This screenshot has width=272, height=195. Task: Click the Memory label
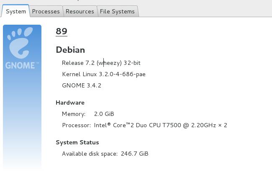click(74, 114)
